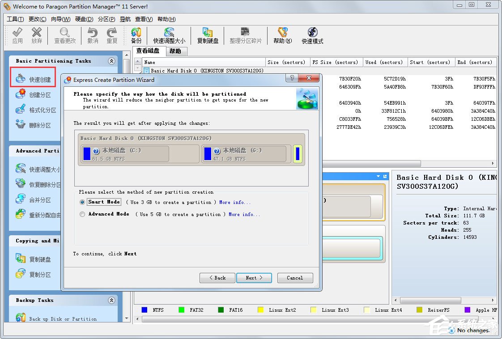Screen dimensions: 502x339
Task: Click the NTFS blue legend swatch
Action: click(x=145, y=310)
